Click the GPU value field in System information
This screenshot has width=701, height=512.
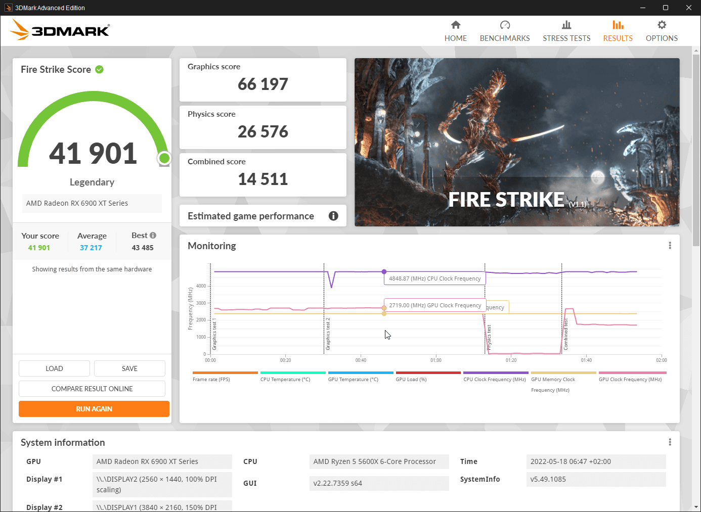click(162, 461)
